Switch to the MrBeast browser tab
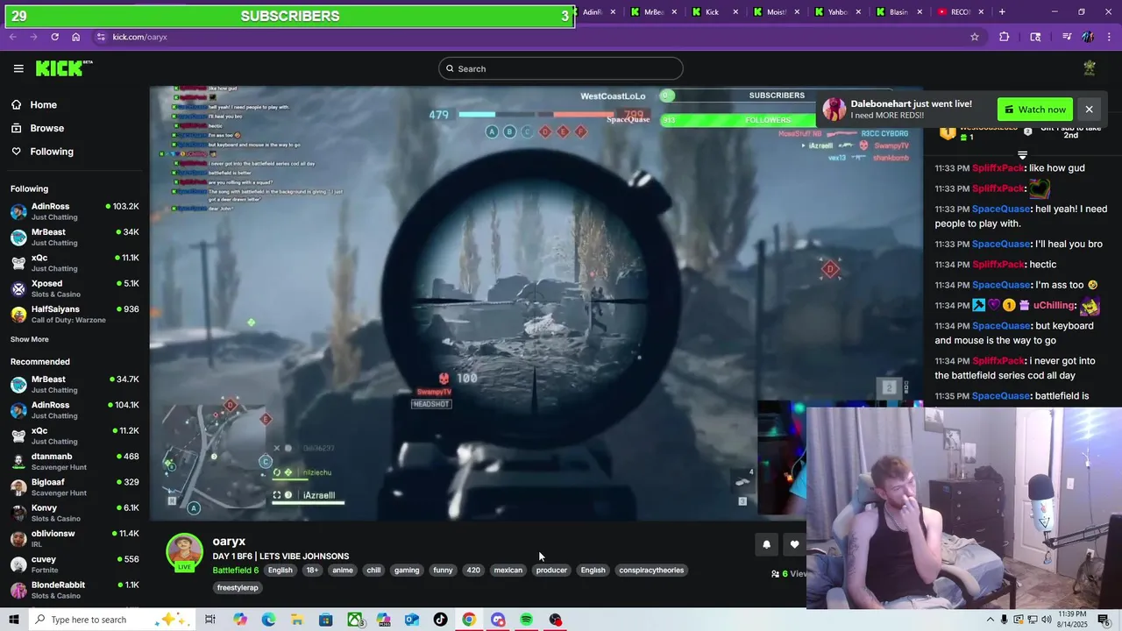 653,12
